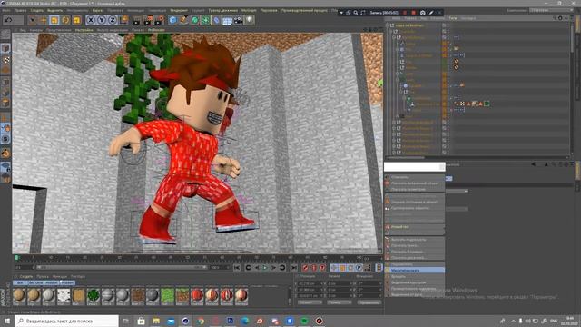Open the Объект coordinate mode dropdown

[x=310, y=302]
